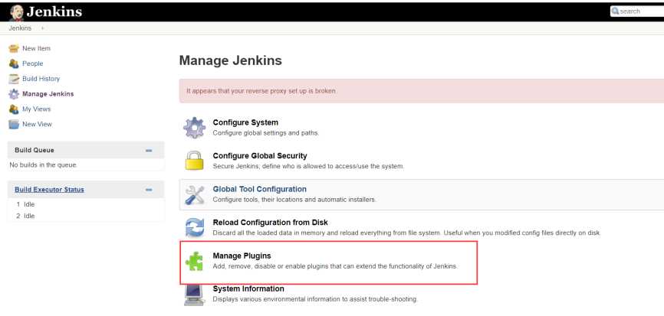Open the New Item link

tap(36, 48)
